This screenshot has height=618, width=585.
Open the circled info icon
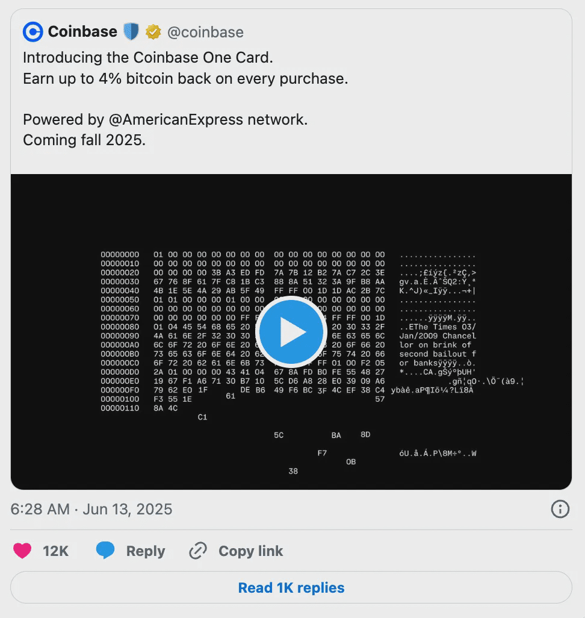pyautogui.click(x=560, y=509)
